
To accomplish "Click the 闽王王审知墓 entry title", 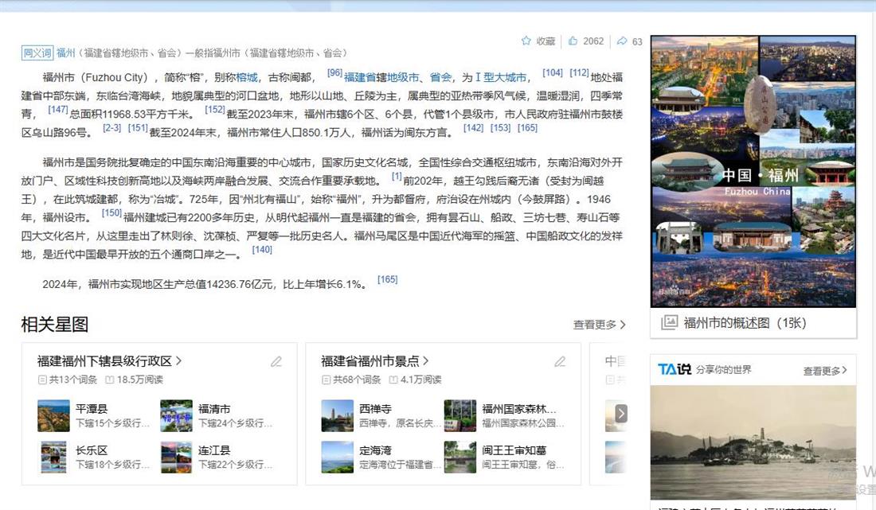I will 514,450.
